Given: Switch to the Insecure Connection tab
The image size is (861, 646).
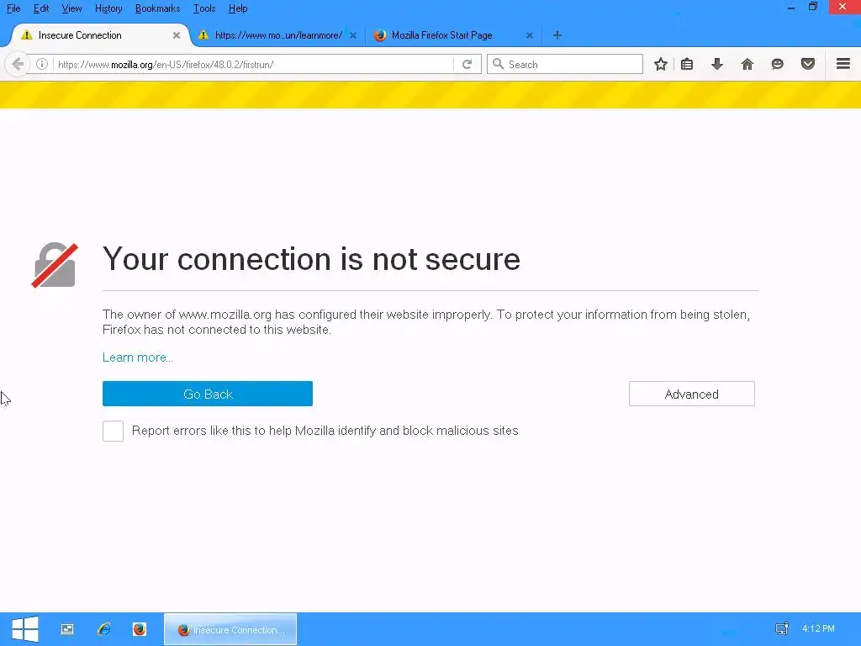Looking at the screenshot, I should point(100,35).
